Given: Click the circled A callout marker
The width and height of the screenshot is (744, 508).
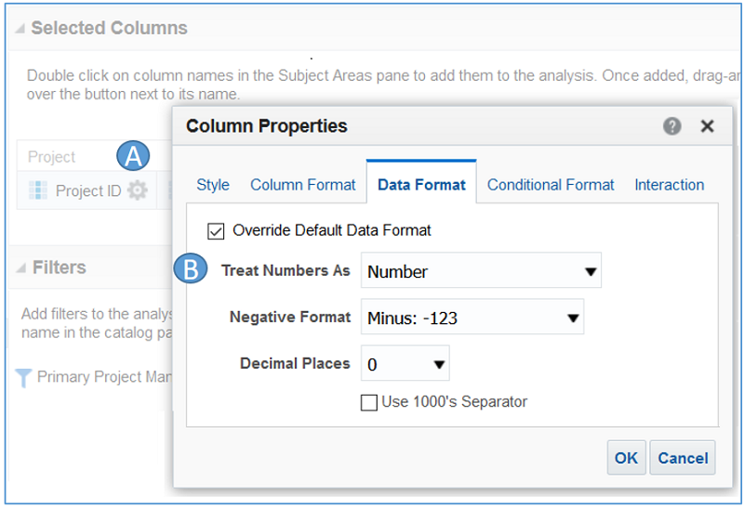Looking at the screenshot, I should [x=134, y=156].
